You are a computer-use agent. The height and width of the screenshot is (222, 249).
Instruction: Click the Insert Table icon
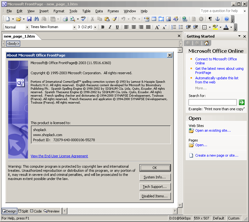tap(154, 19)
